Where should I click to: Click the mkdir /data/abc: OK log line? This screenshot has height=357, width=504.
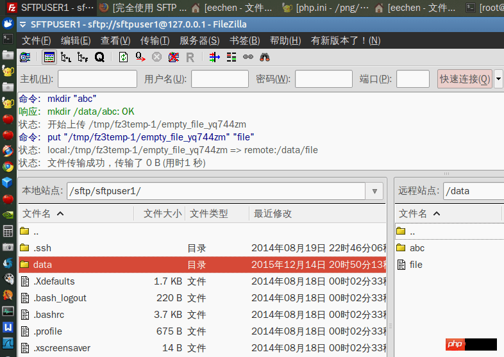click(x=90, y=112)
